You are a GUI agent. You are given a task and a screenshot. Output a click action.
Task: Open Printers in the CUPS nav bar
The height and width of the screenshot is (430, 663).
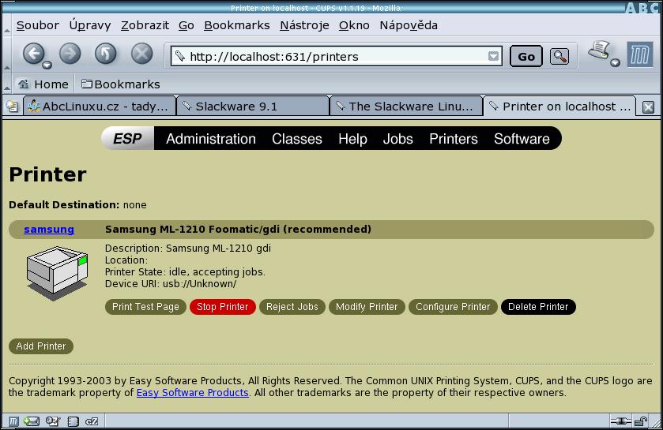click(454, 139)
